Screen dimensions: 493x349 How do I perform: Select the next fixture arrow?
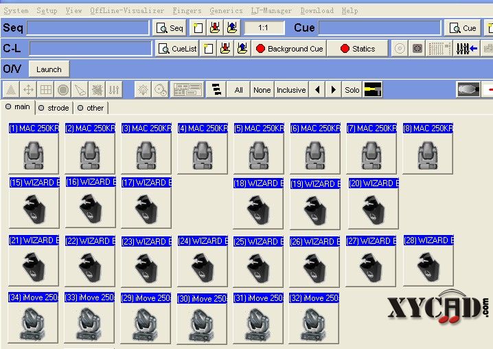click(334, 90)
